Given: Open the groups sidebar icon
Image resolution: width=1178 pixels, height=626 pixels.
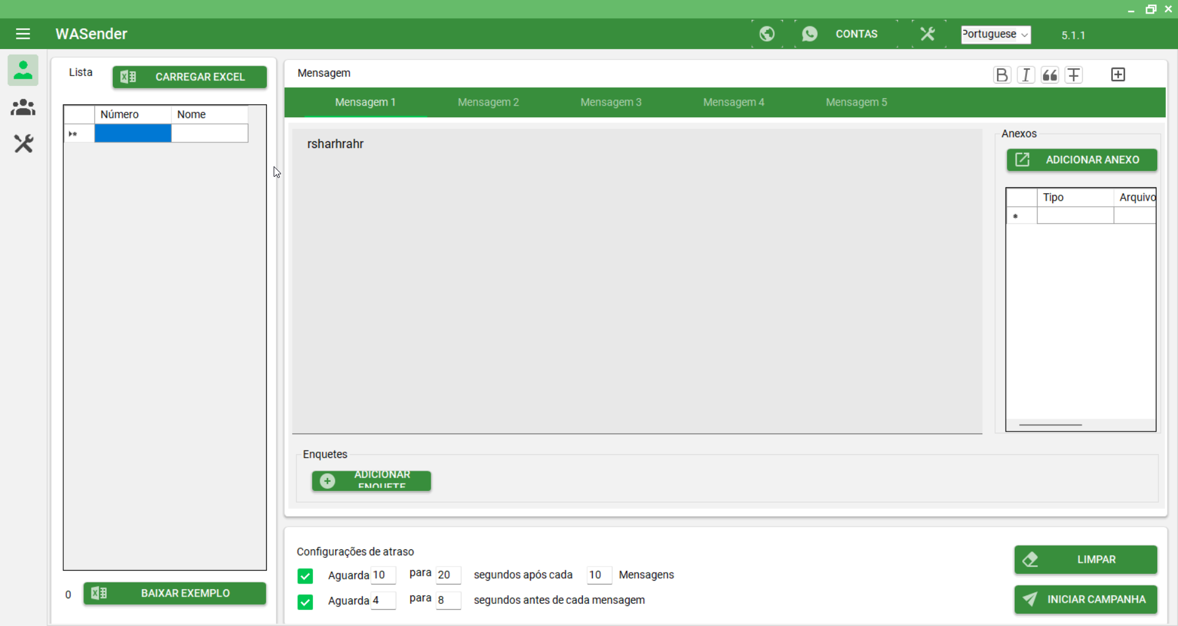Looking at the screenshot, I should [23, 107].
